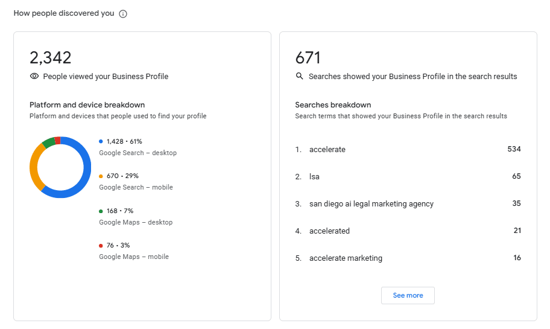Click People viewed your Business Profile text
The height and width of the screenshot is (329, 550).
[106, 77]
